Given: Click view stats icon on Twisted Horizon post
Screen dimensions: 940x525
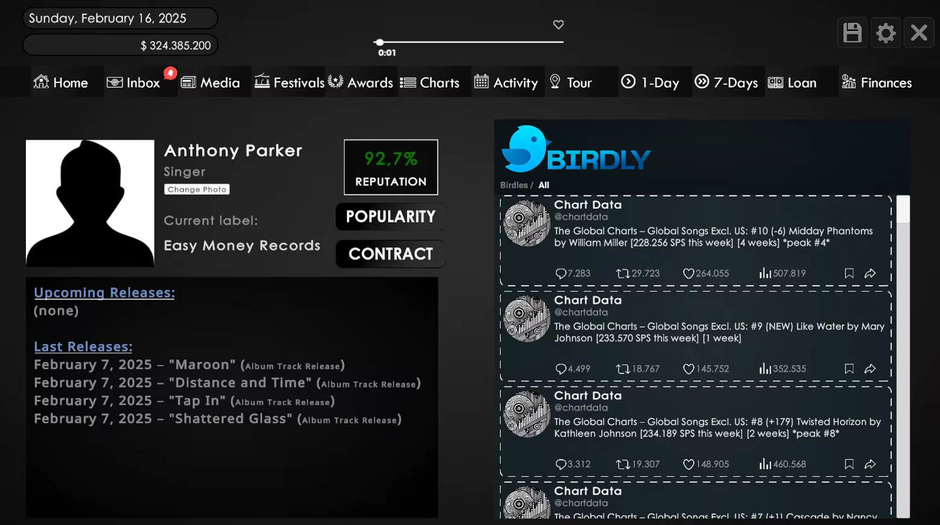Looking at the screenshot, I should click(765, 464).
